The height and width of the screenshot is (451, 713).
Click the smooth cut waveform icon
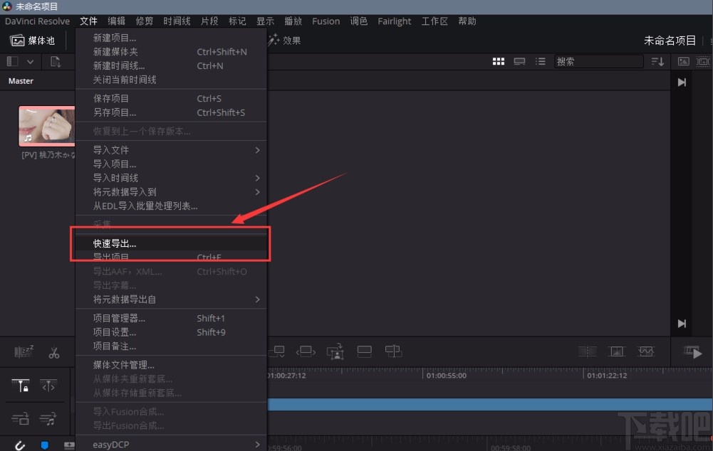[x=646, y=351]
